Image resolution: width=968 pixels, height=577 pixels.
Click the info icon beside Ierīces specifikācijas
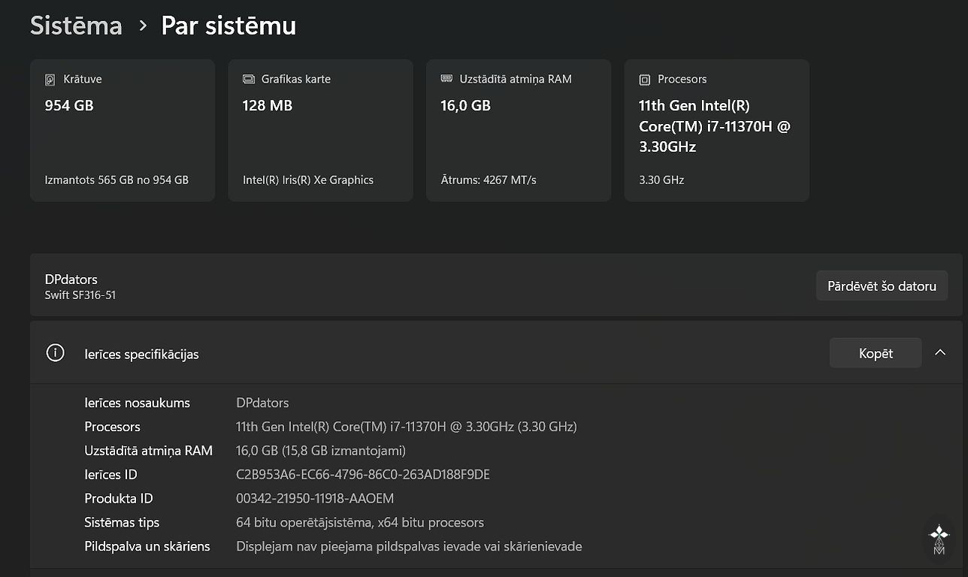coord(55,353)
